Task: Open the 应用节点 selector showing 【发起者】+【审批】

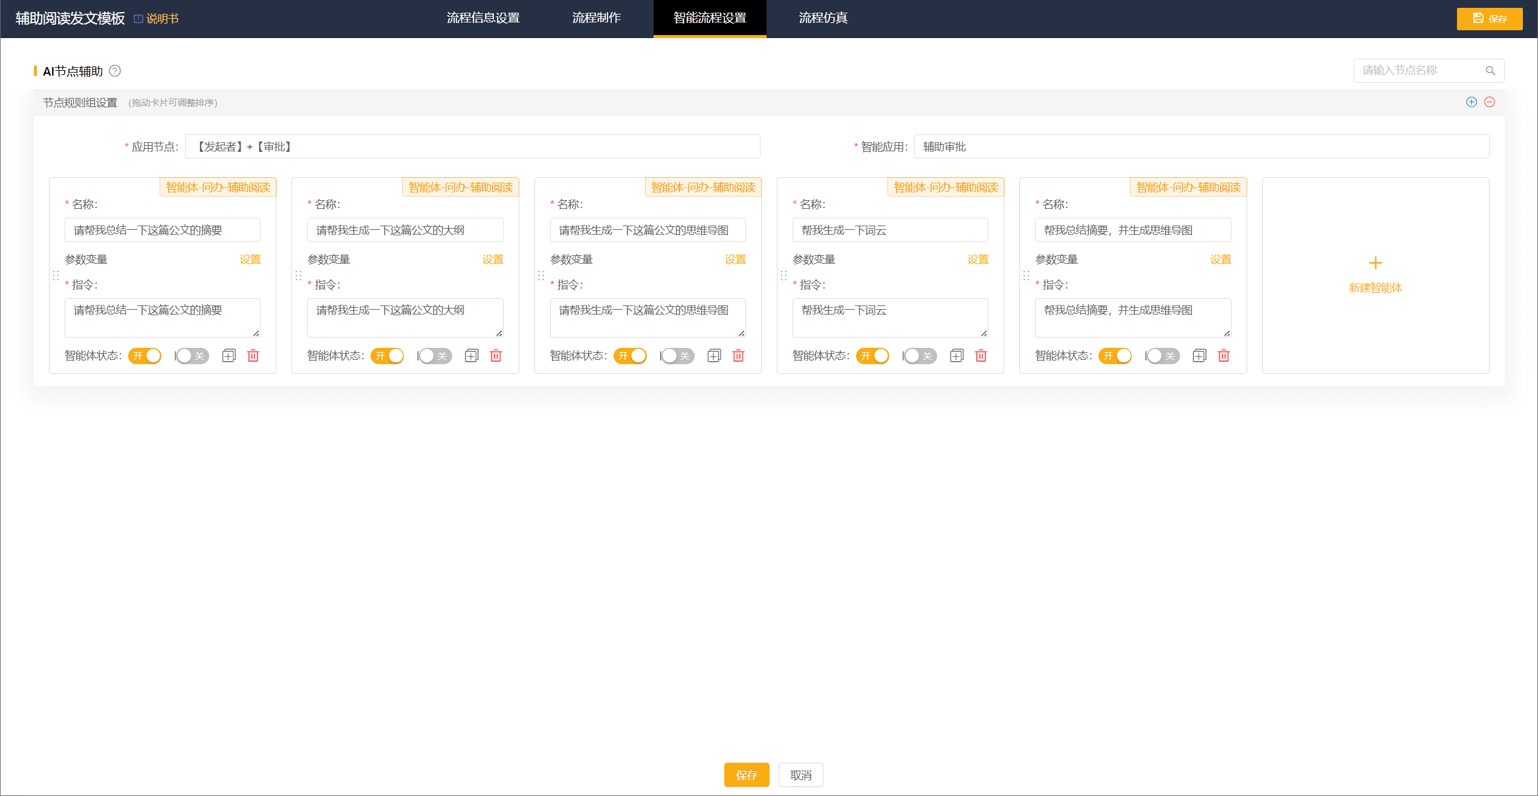Action: point(473,146)
